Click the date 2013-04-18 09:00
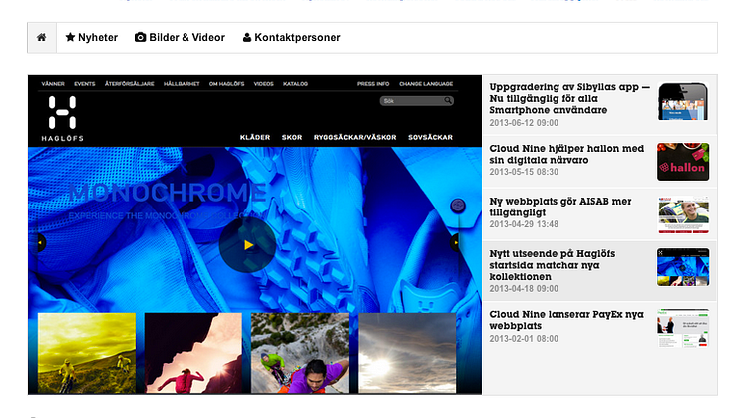 (x=524, y=289)
